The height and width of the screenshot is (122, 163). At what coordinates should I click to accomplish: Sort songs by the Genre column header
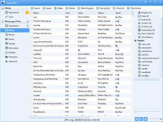coord(118,13)
